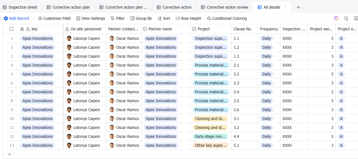Switch to the Inspection sheet tab

20,7
